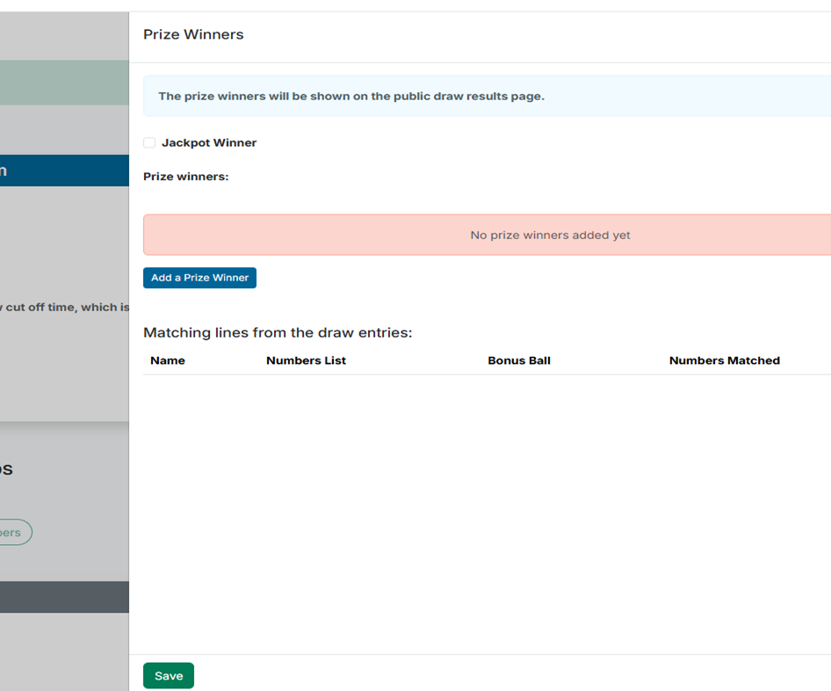Click the dark gray footer bar at left
831x691 pixels.
tap(64, 597)
